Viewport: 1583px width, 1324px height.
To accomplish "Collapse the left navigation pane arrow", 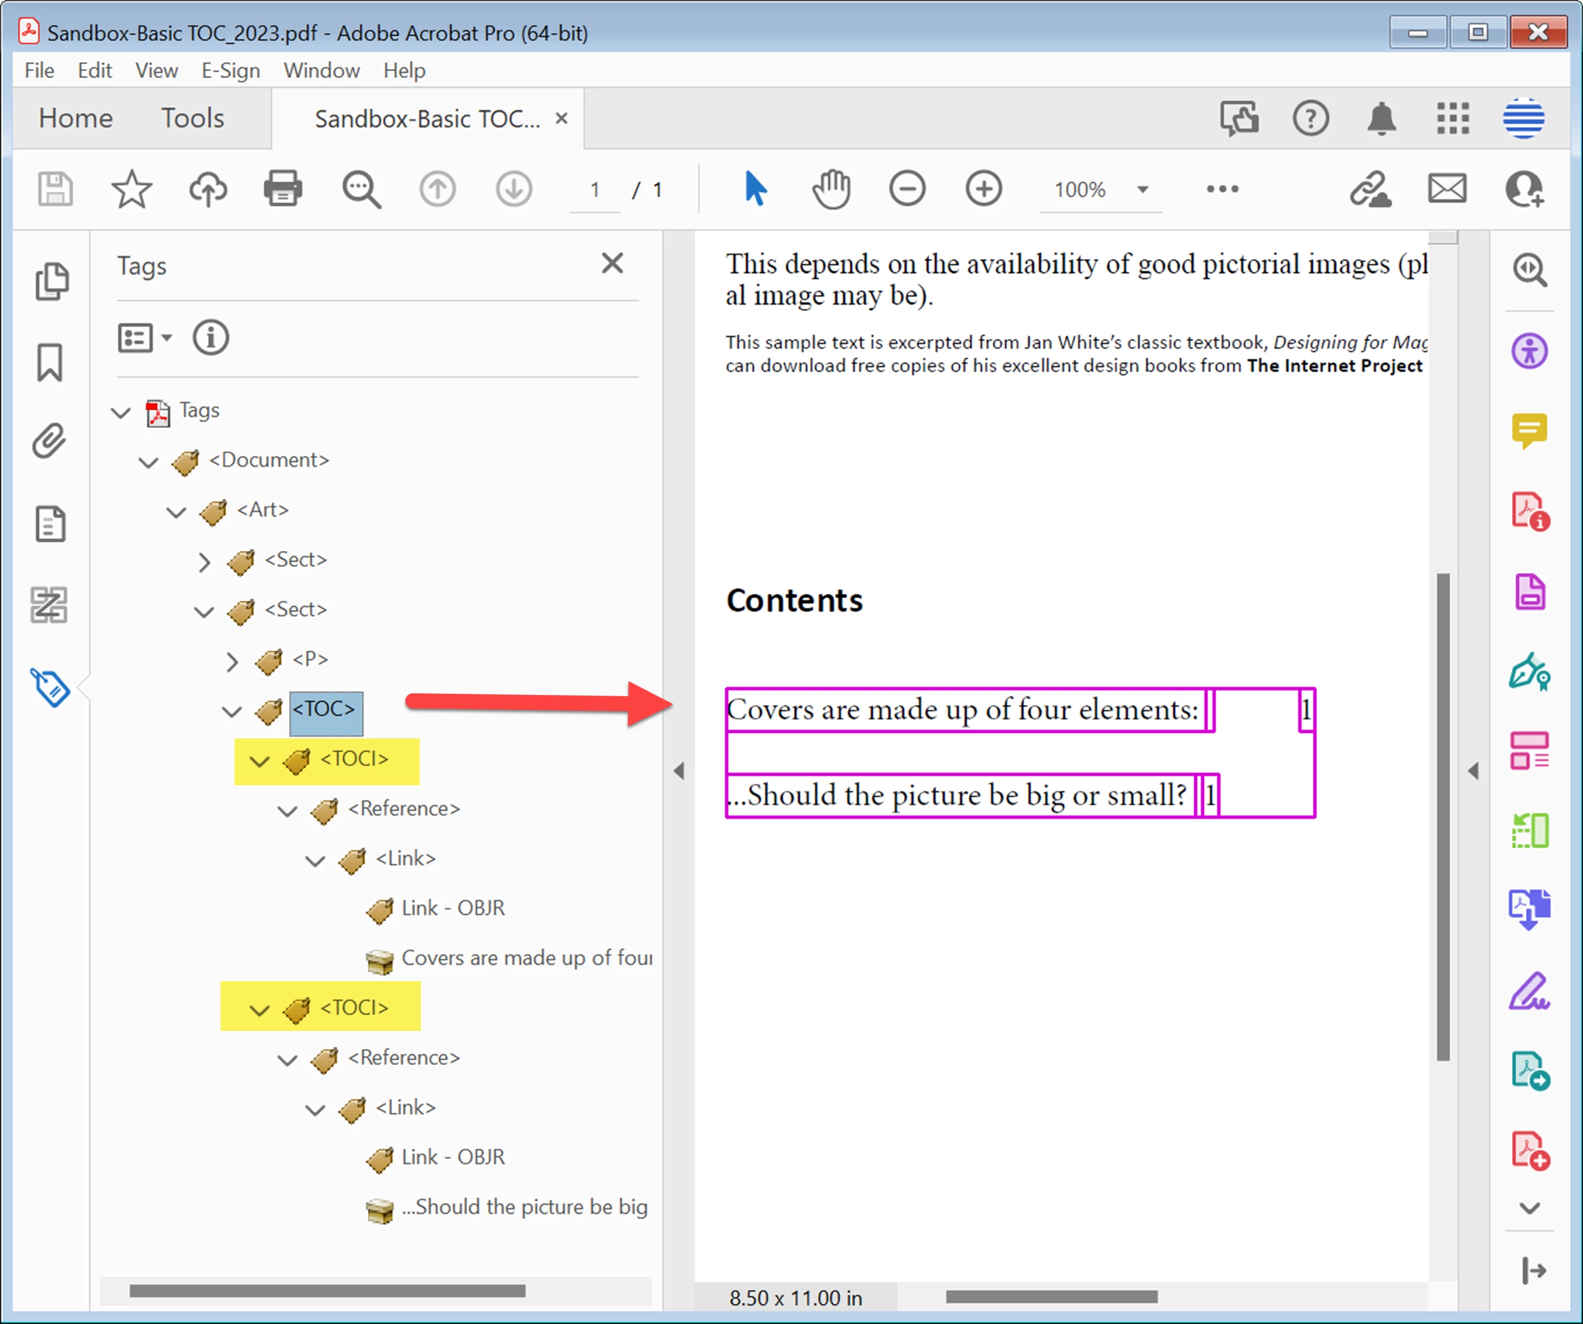I will (x=679, y=770).
